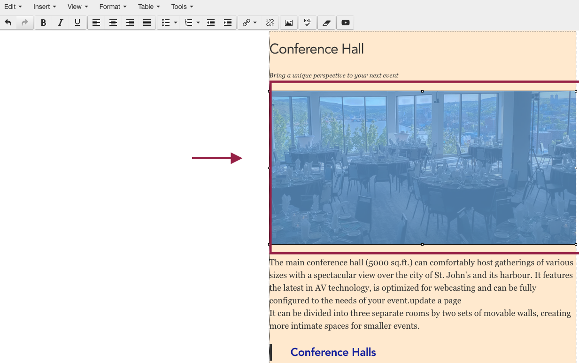Toggle bold formatting
The image size is (579, 363).
[x=43, y=23]
